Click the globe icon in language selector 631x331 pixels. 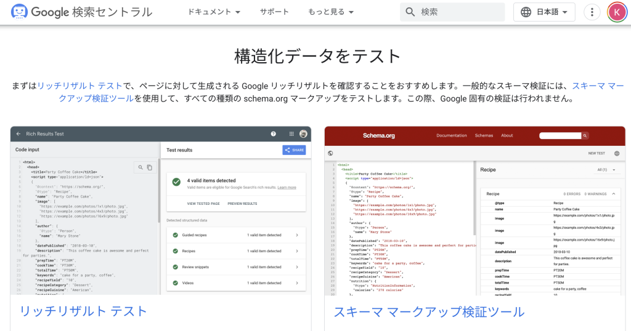pos(526,12)
